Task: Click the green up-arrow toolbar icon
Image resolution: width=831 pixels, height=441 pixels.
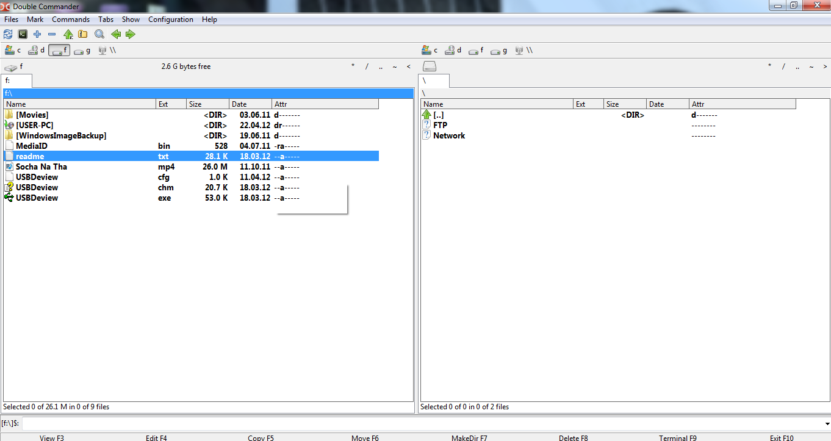Action: [x=68, y=34]
